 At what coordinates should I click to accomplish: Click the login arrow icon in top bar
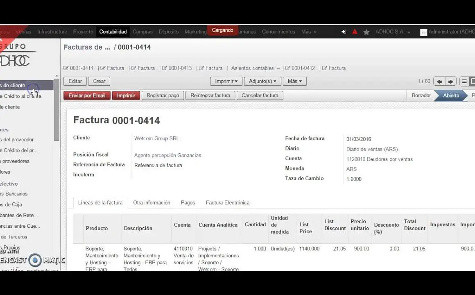[x=344, y=32]
